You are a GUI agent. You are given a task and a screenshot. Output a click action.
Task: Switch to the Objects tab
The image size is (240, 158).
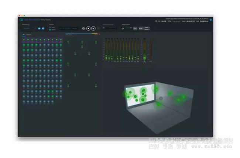[28, 35]
